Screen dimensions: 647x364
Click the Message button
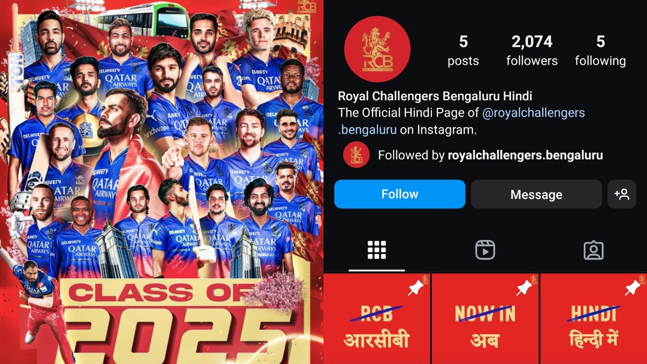[536, 194]
